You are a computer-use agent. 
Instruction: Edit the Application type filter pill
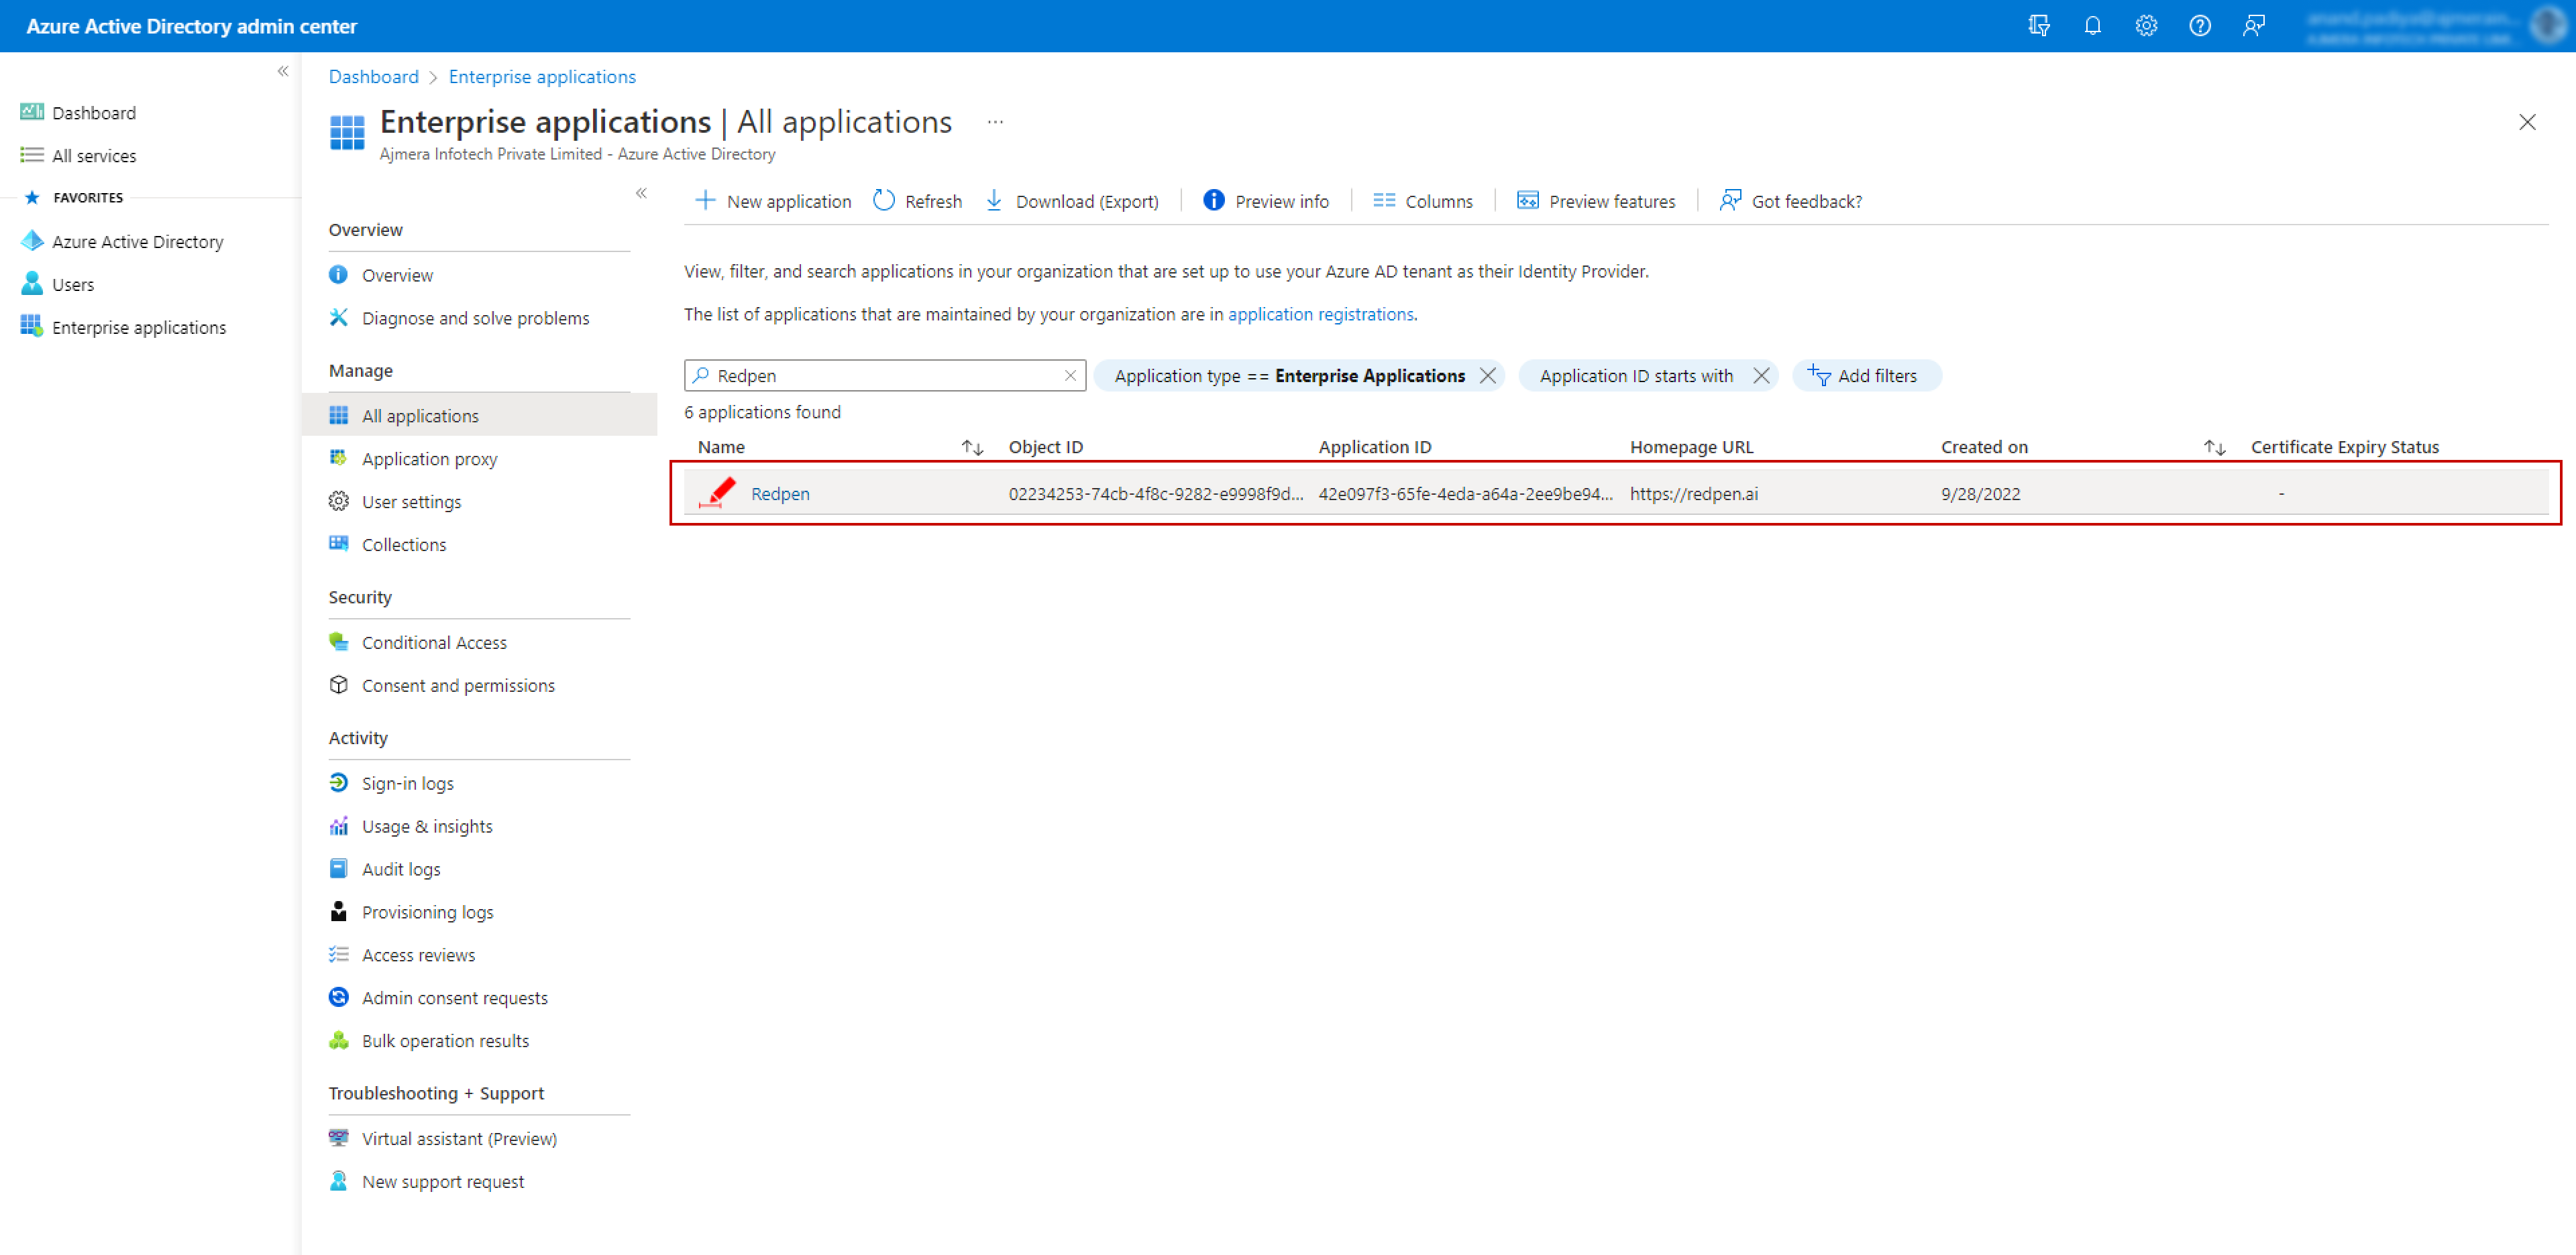click(1289, 375)
